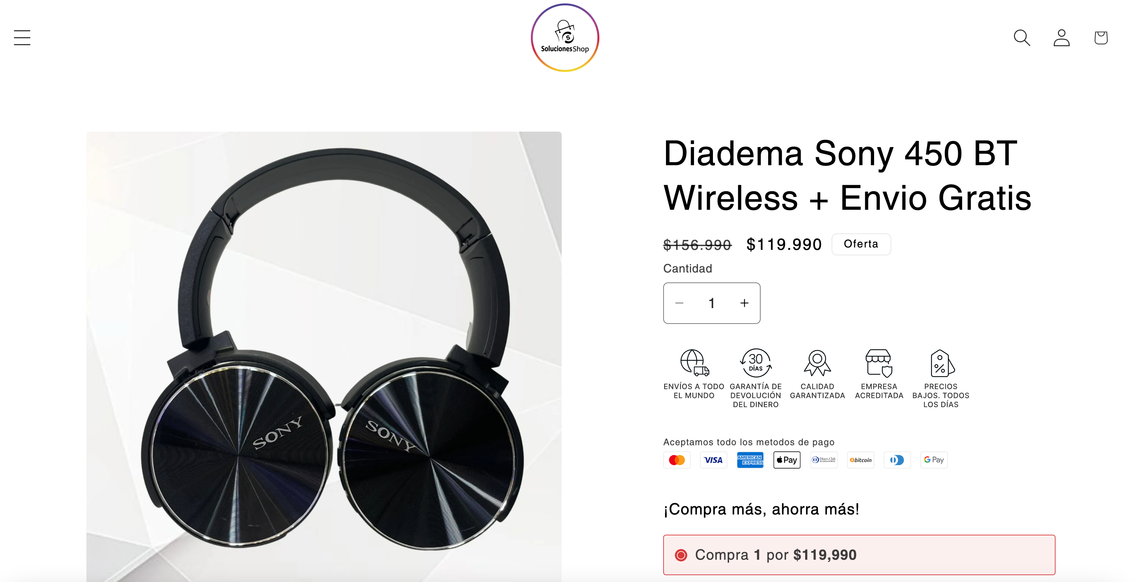Click the Precios Bajos price tag icon

pos(941,363)
